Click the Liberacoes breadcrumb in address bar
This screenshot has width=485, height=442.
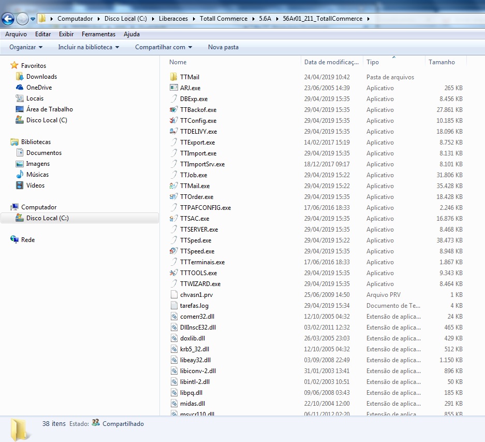[173, 19]
